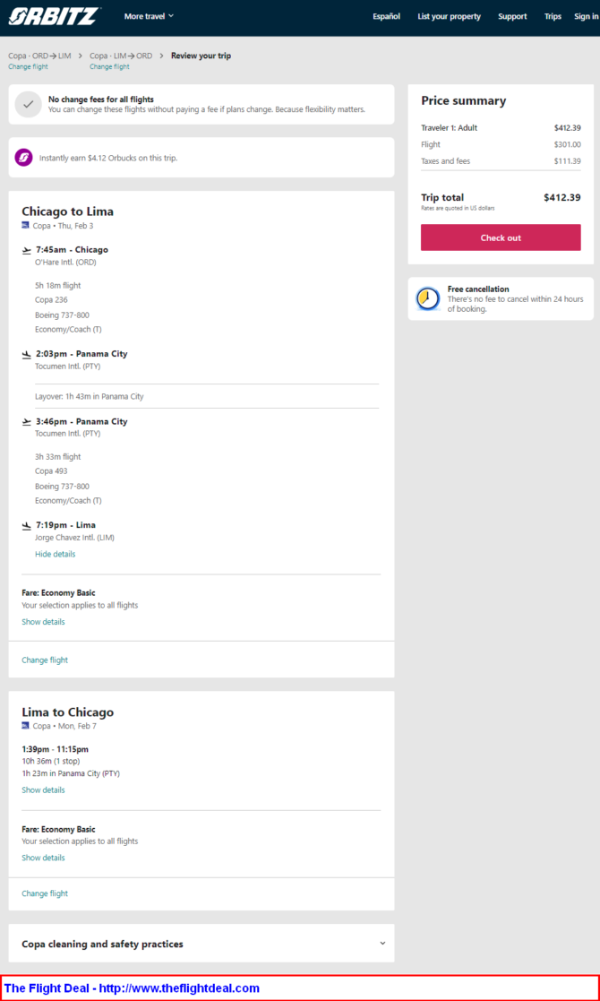Open the Support menu item

click(512, 17)
